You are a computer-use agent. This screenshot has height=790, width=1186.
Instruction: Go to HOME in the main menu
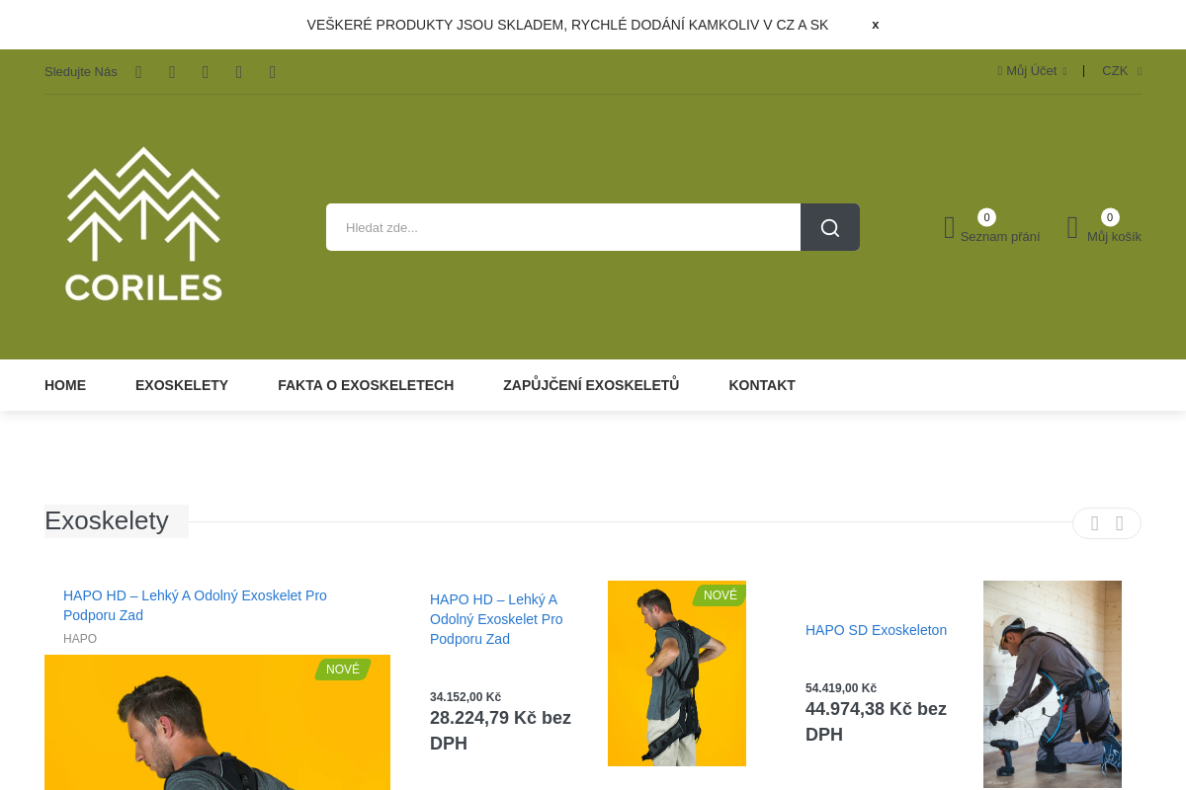(x=65, y=385)
